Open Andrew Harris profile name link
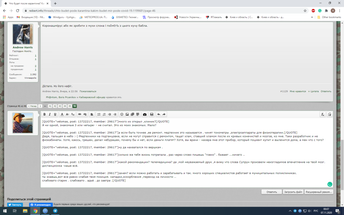 [23, 47]
